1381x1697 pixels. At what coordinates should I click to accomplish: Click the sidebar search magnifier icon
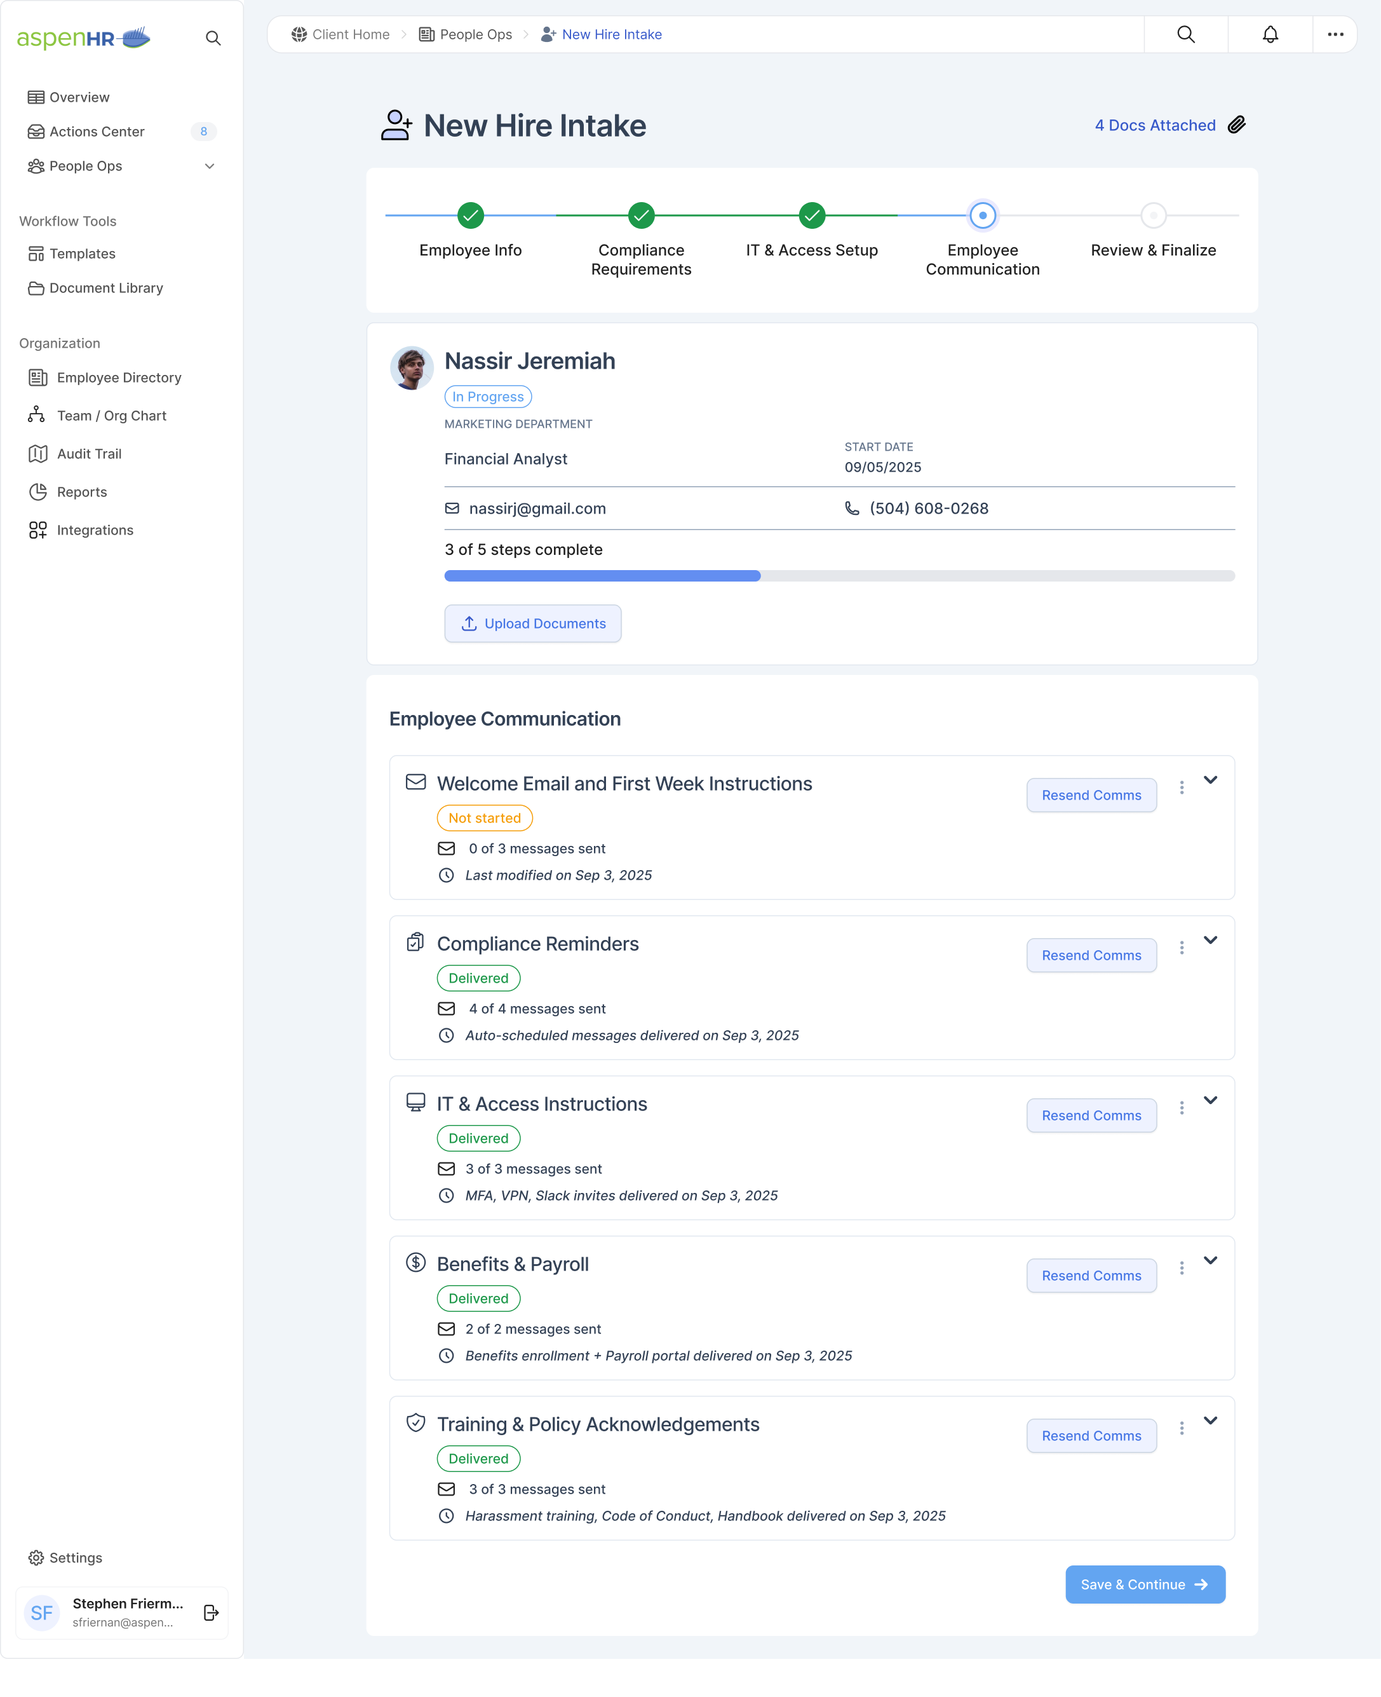[x=212, y=38]
